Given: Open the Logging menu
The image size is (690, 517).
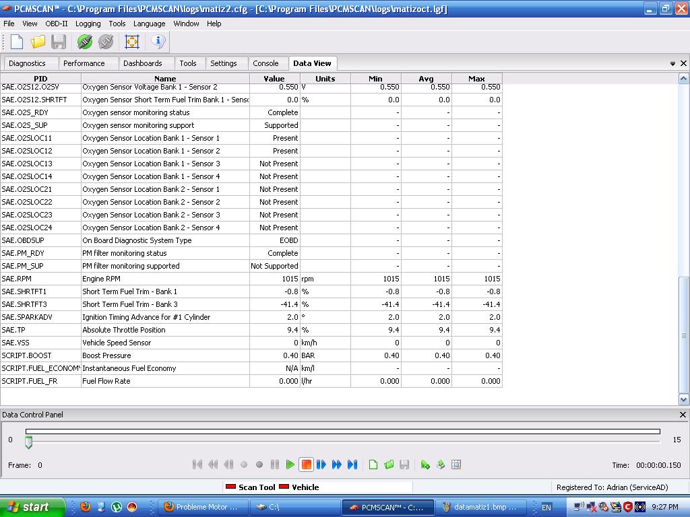Looking at the screenshot, I should [88, 24].
